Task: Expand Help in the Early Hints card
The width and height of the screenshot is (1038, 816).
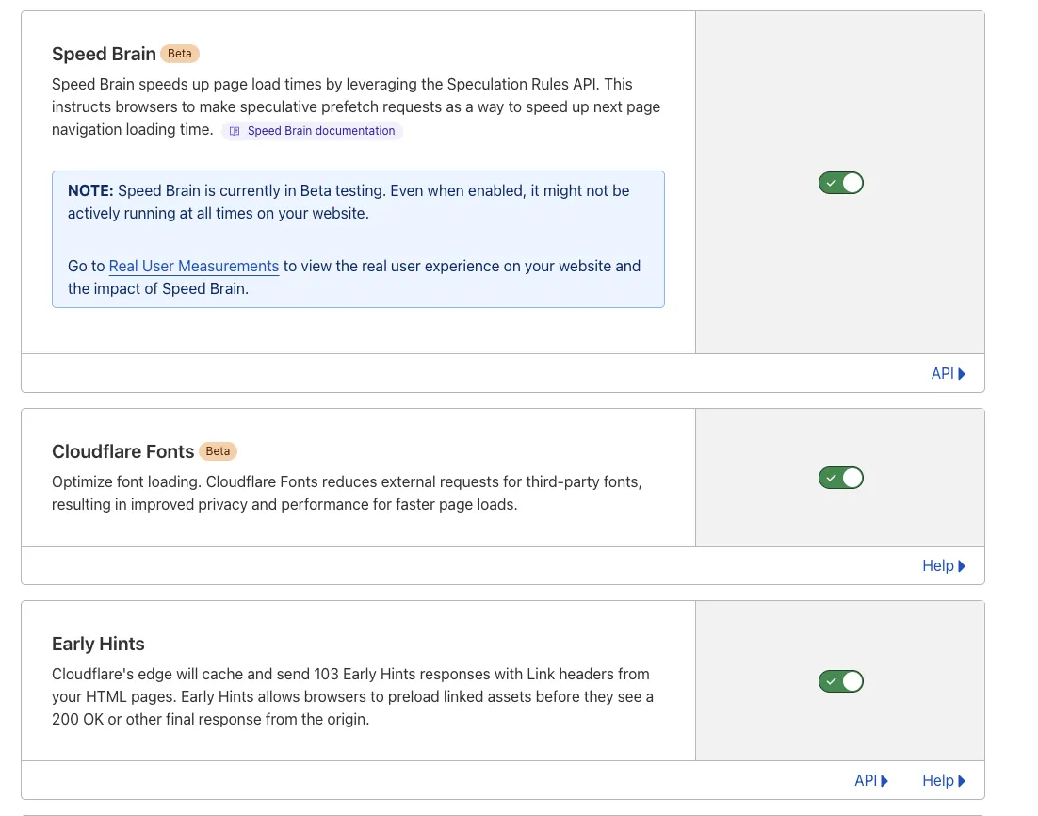Action: (x=944, y=780)
